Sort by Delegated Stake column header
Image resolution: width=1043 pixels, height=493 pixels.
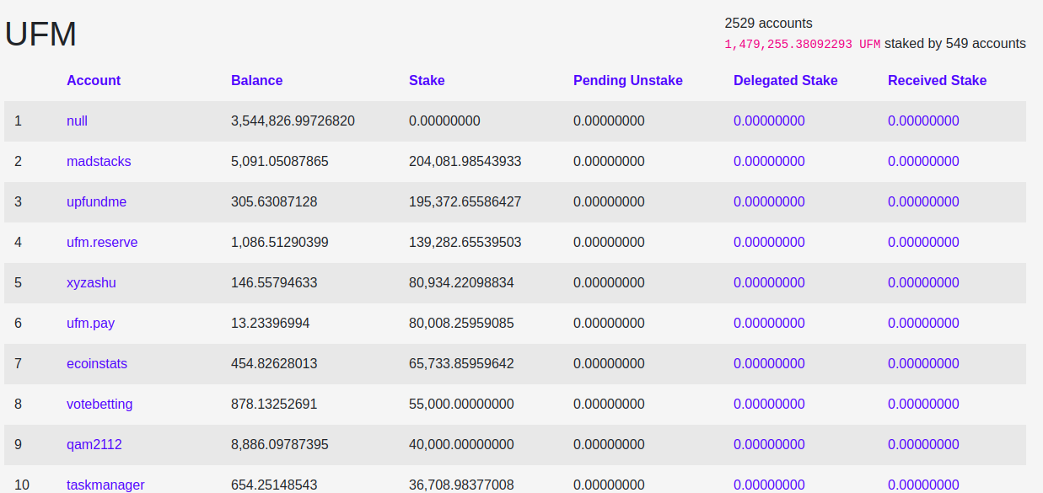tap(786, 81)
